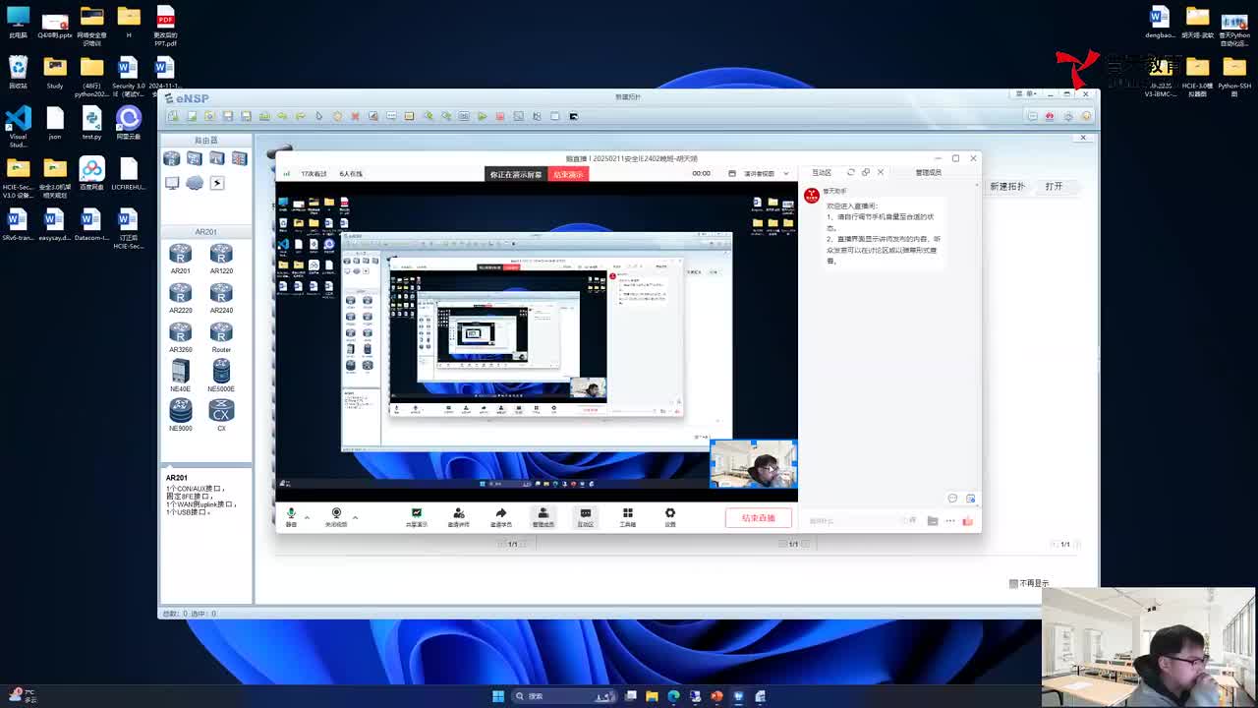Screen dimensions: 1258x708
Task: Click the green start devices play icon
Action: click(x=482, y=116)
